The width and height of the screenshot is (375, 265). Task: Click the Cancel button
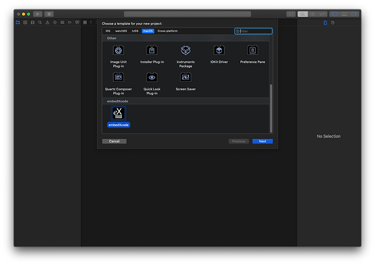pos(114,141)
